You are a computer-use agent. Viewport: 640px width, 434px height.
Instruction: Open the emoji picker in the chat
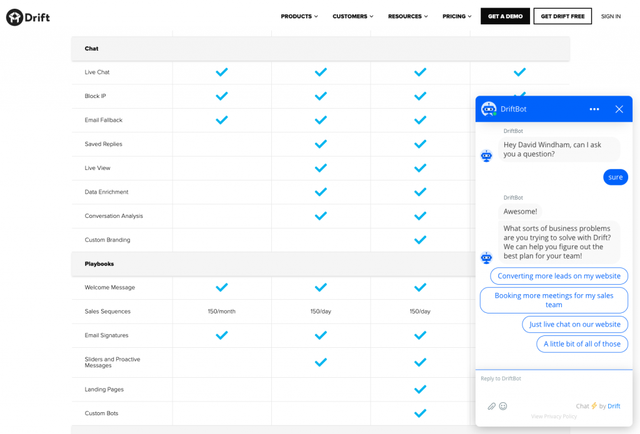503,407
